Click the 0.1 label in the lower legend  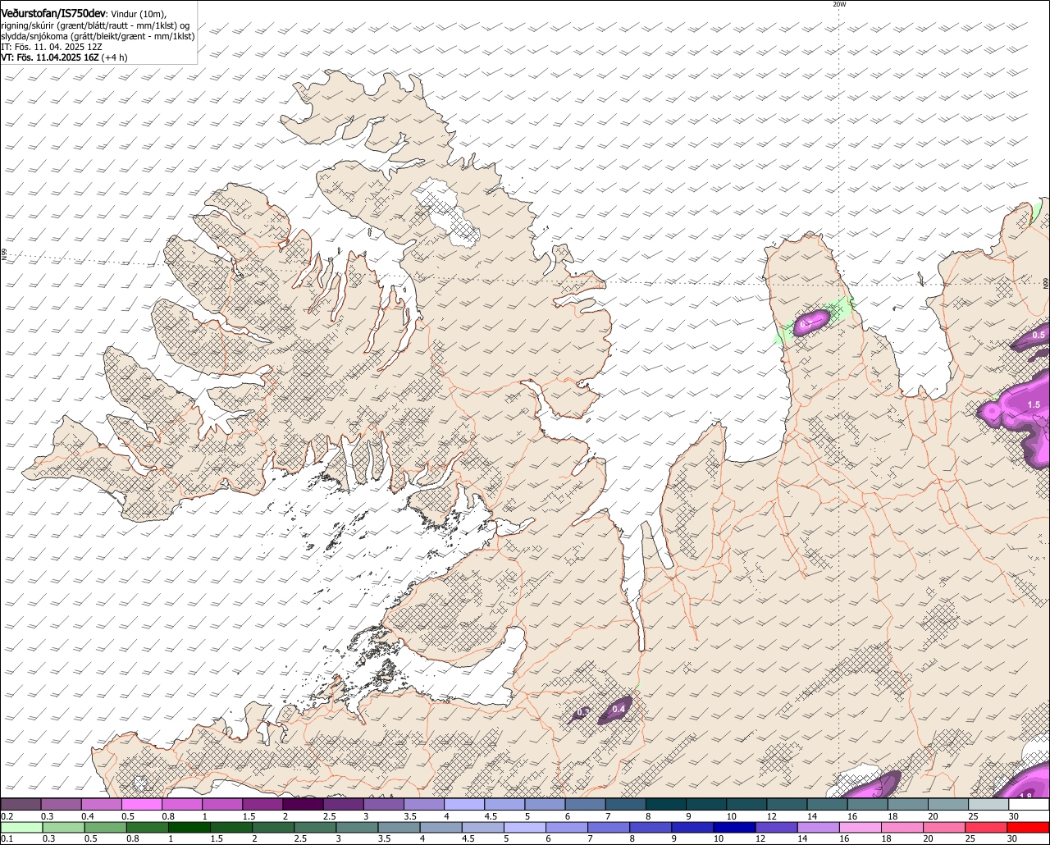pyautogui.click(x=7, y=839)
